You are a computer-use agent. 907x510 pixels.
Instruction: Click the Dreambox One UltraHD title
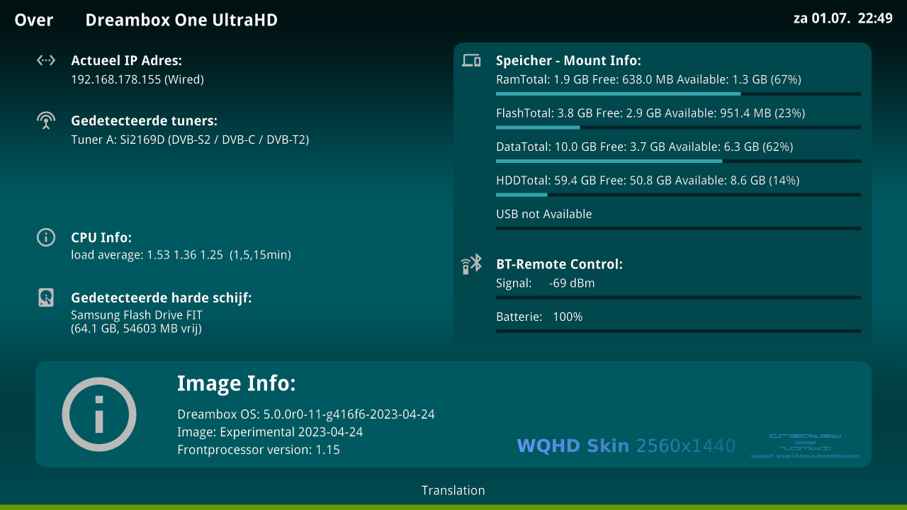181,20
